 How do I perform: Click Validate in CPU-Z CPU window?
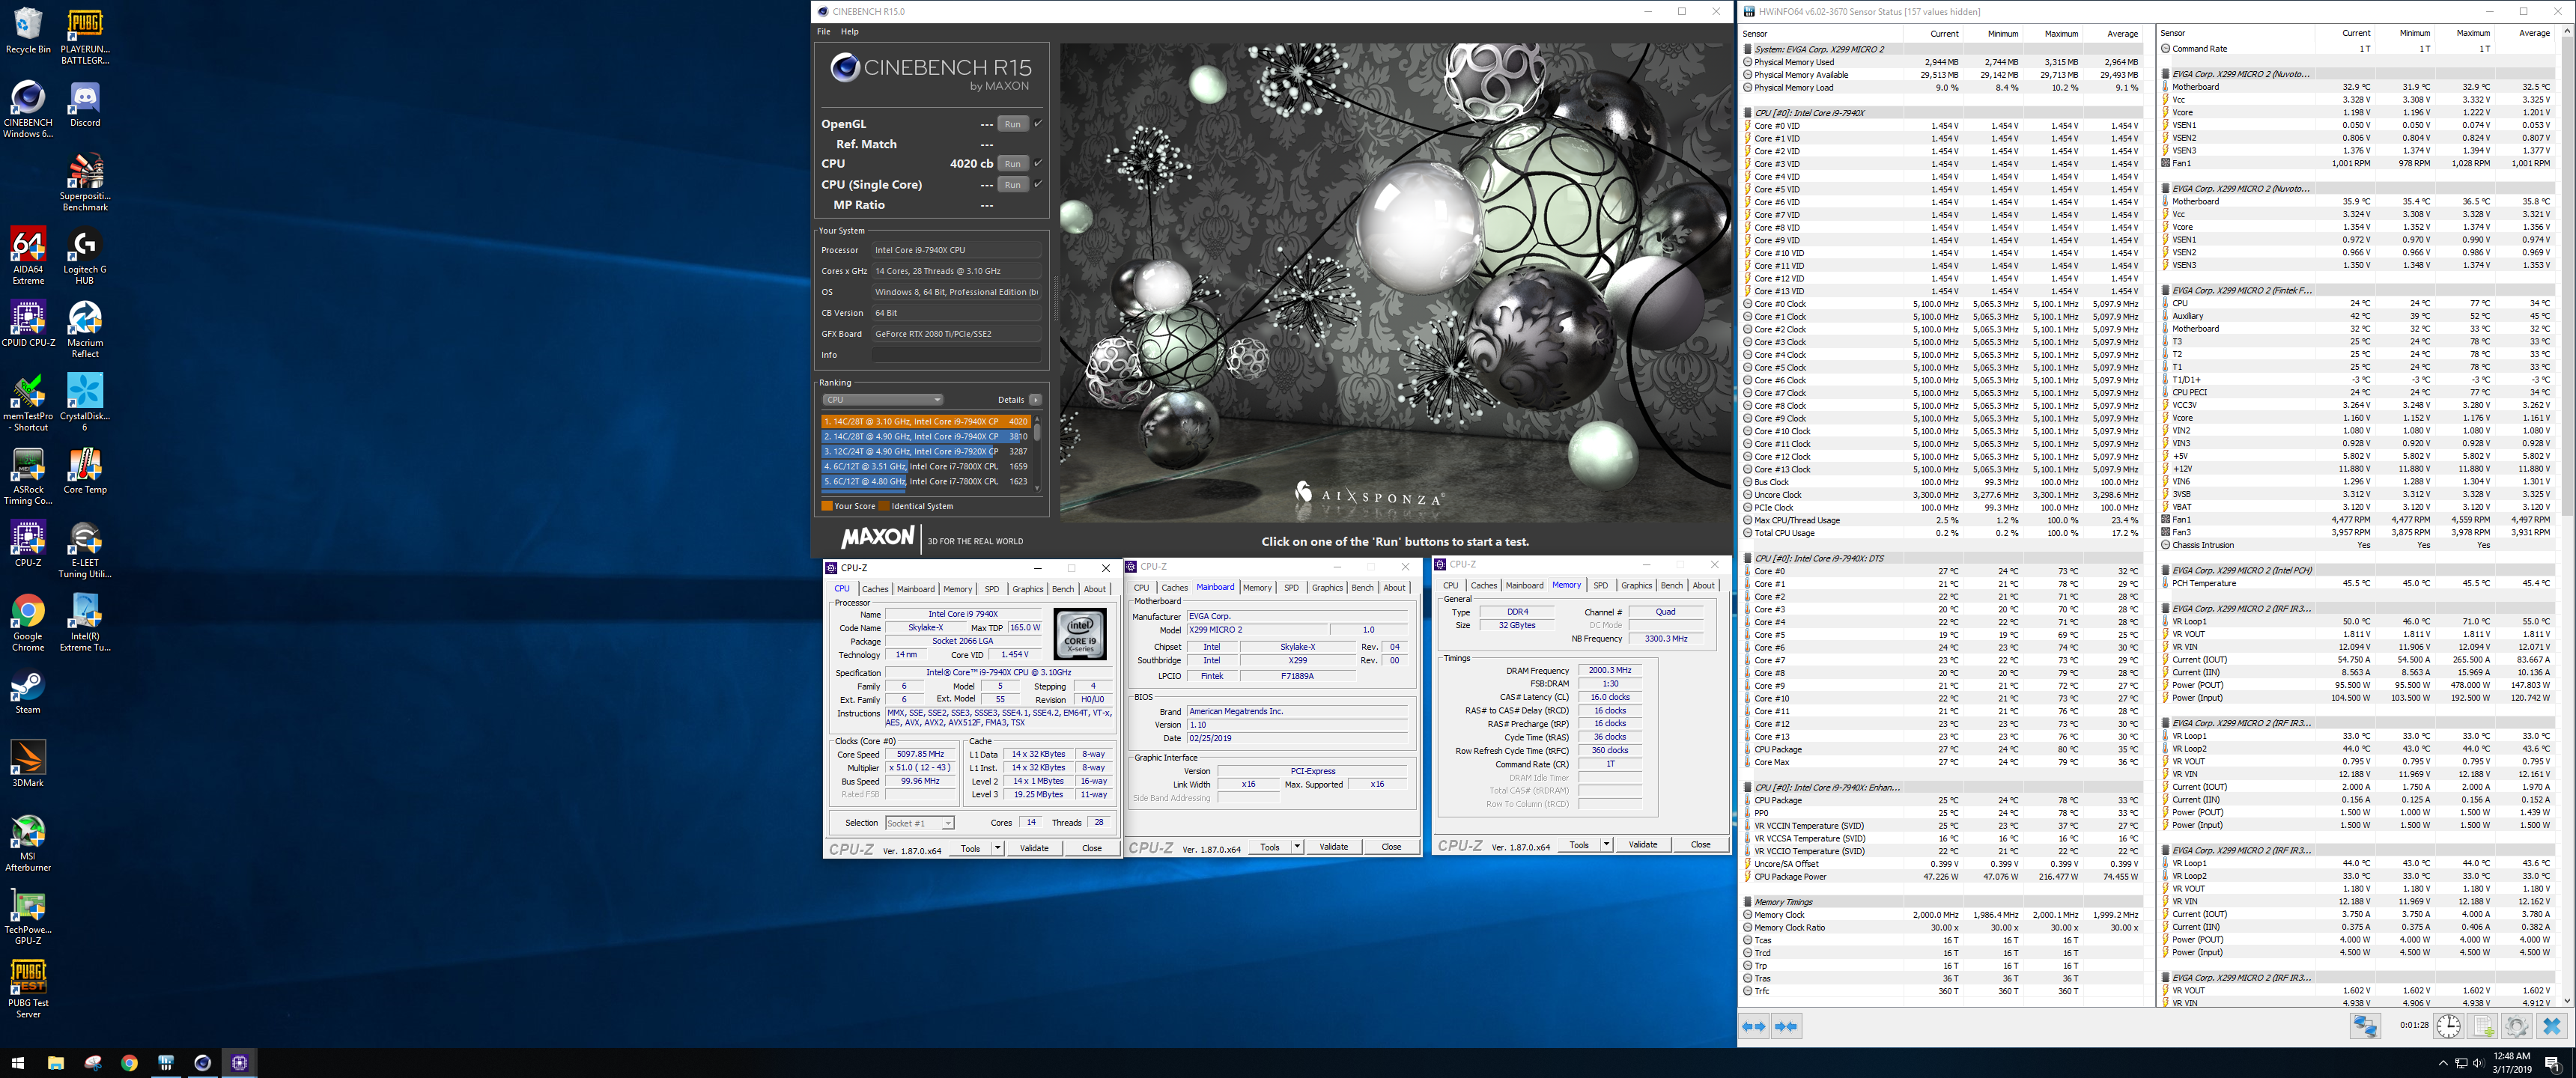pos(1034,848)
